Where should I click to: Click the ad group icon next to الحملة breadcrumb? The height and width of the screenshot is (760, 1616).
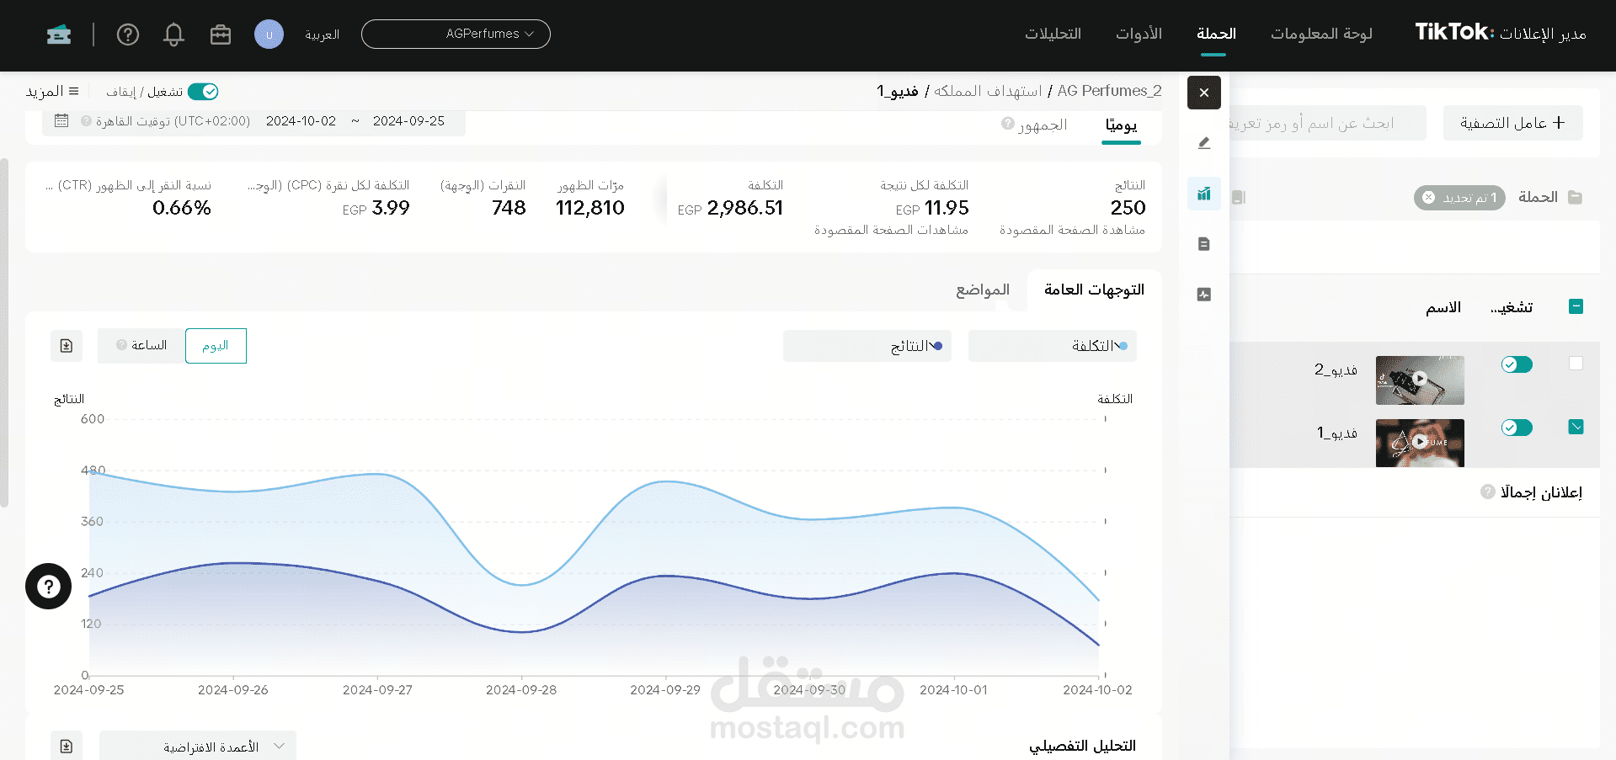1238,197
